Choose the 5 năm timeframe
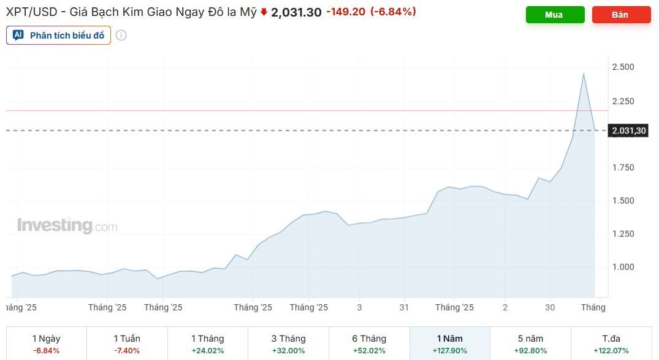The height and width of the screenshot is (360, 659). pyautogui.click(x=530, y=343)
